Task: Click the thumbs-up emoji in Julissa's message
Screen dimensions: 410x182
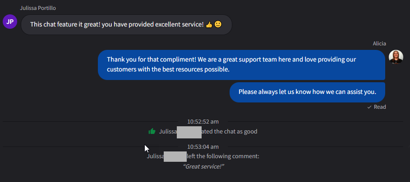Action: [x=209, y=24]
